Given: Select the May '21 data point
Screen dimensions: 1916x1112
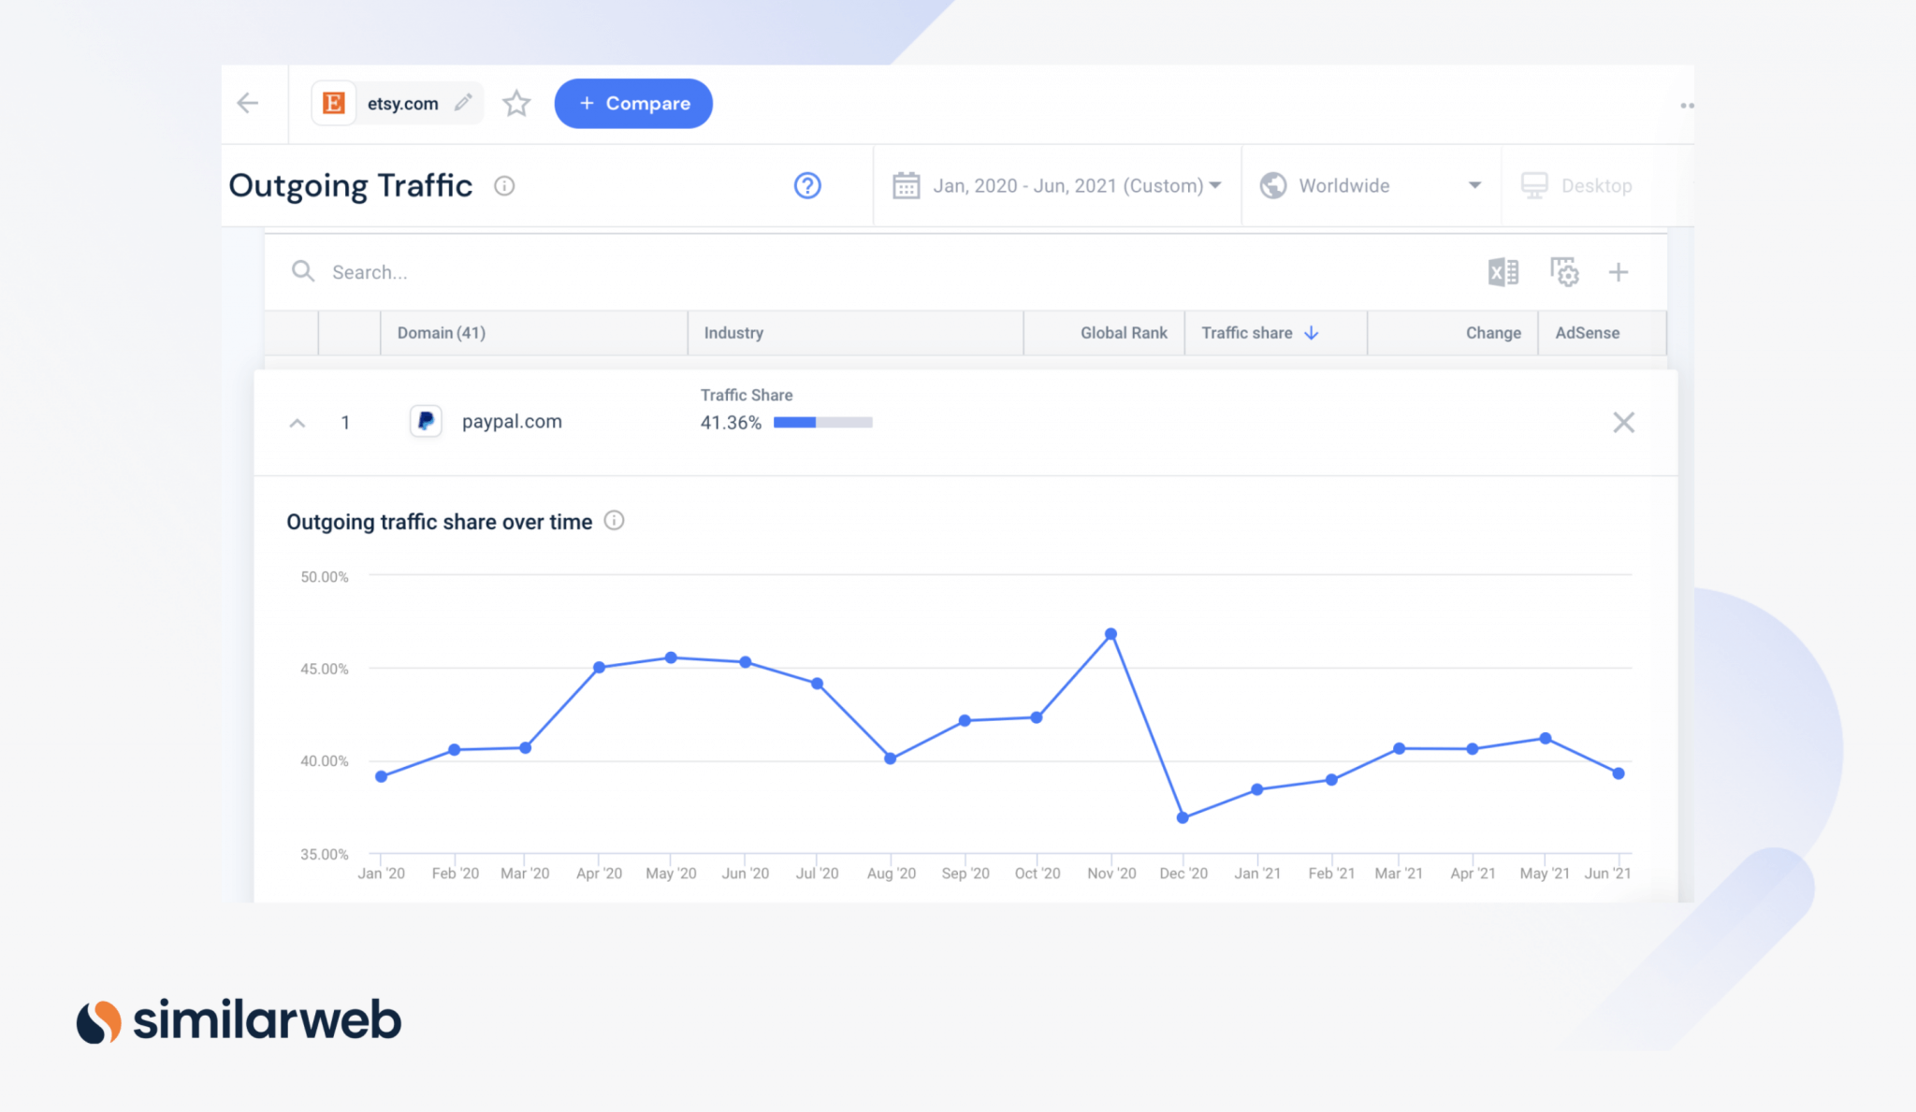Looking at the screenshot, I should [x=1546, y=739].
